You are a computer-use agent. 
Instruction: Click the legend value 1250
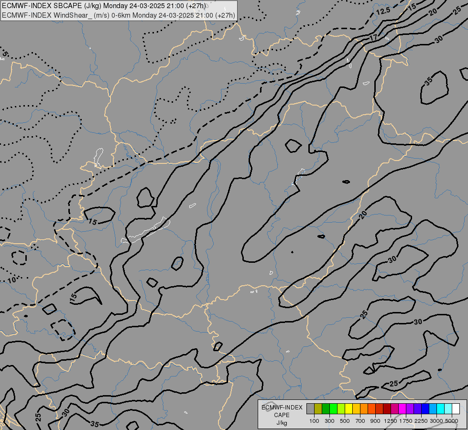point(391,421)
